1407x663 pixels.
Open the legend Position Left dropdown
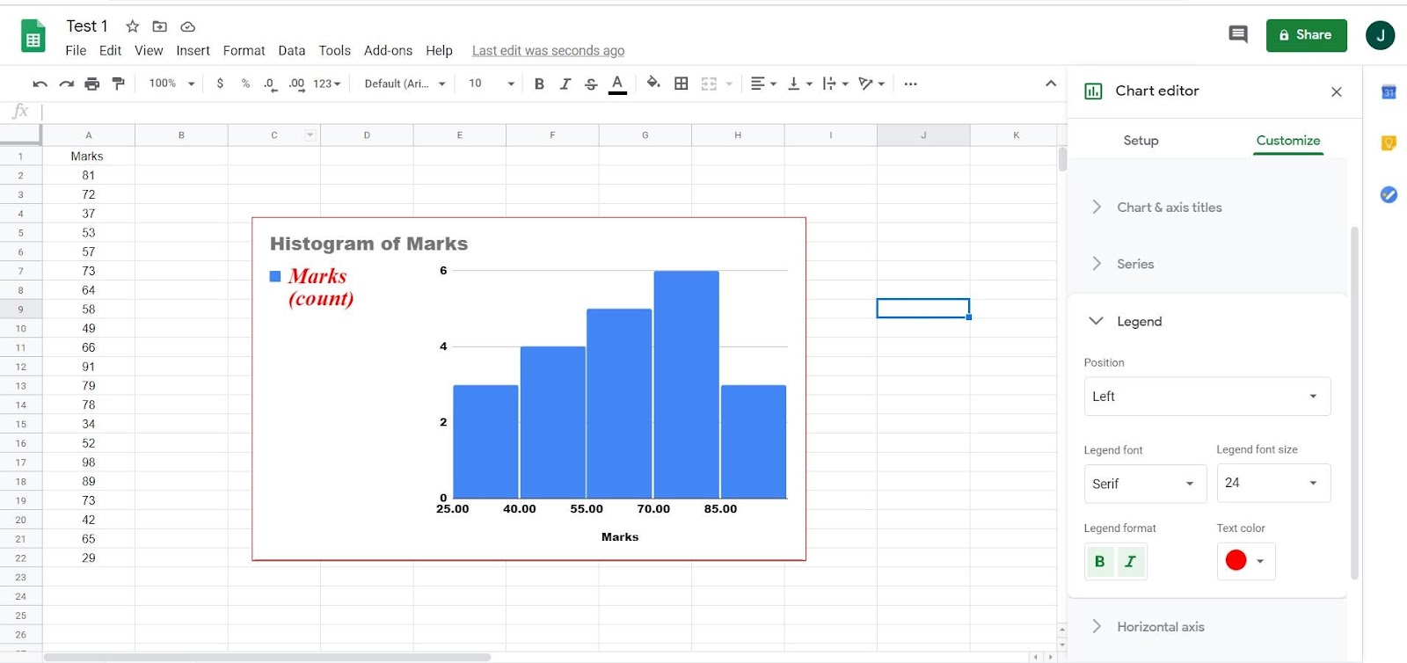(1207, 397)
